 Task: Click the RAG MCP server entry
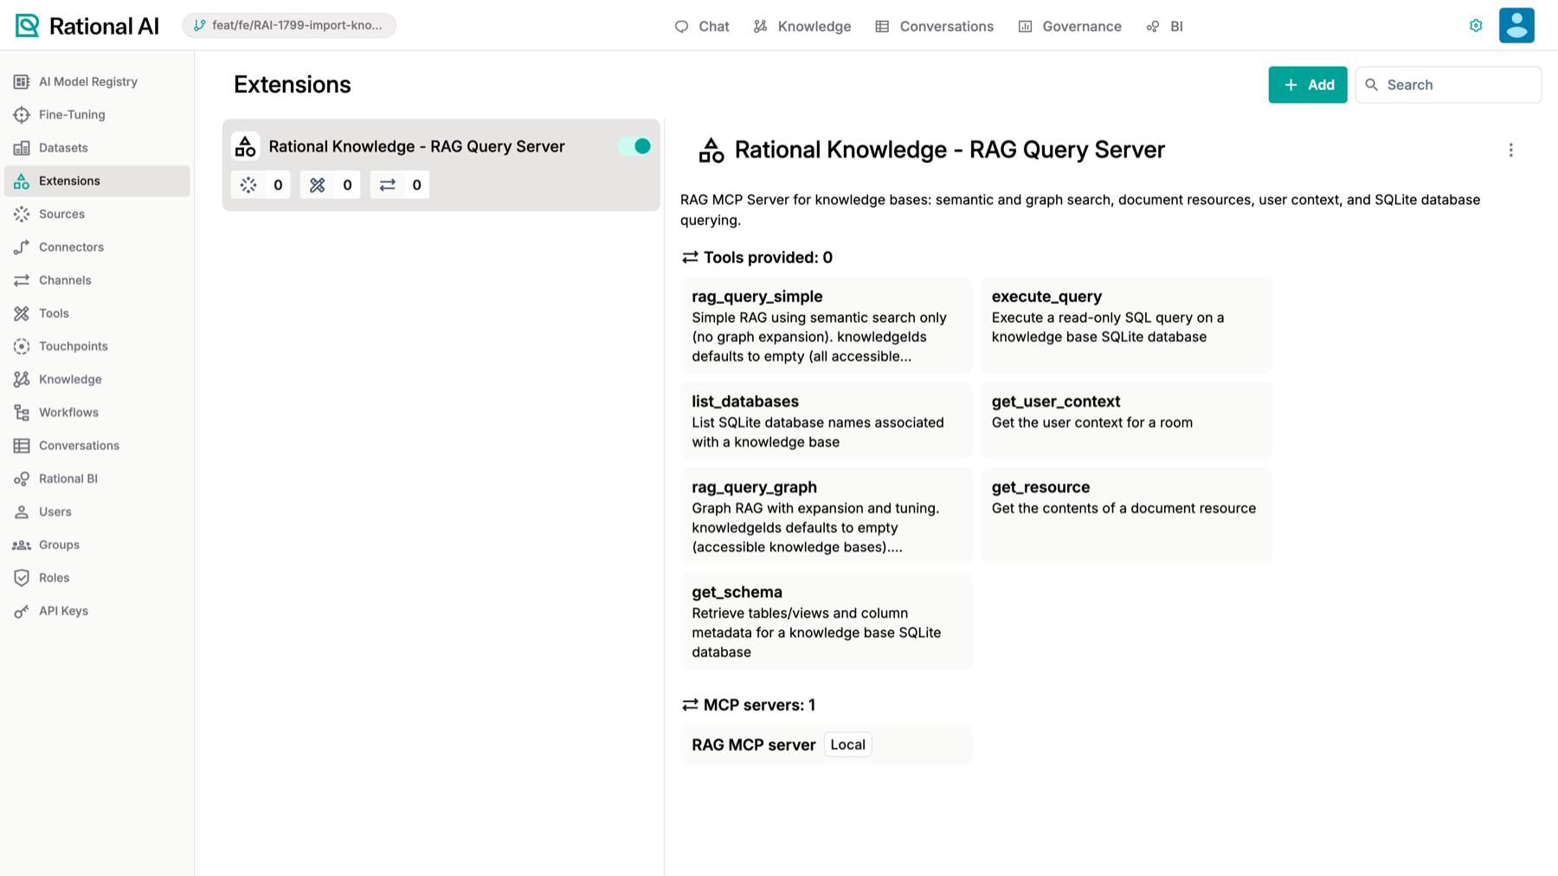click(827, 744)
